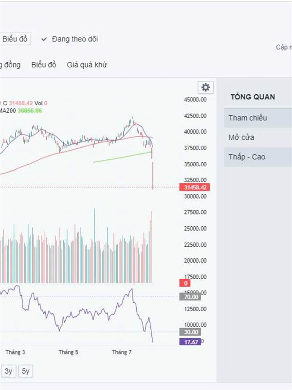Screen dimensions: 292x390
Task: Click the checkmark beside Đang theo dõi
Action: (x=44, y=39)
